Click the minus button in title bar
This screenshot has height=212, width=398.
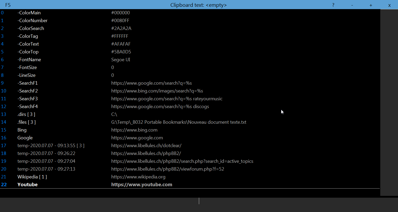click(x=352, y=5)
